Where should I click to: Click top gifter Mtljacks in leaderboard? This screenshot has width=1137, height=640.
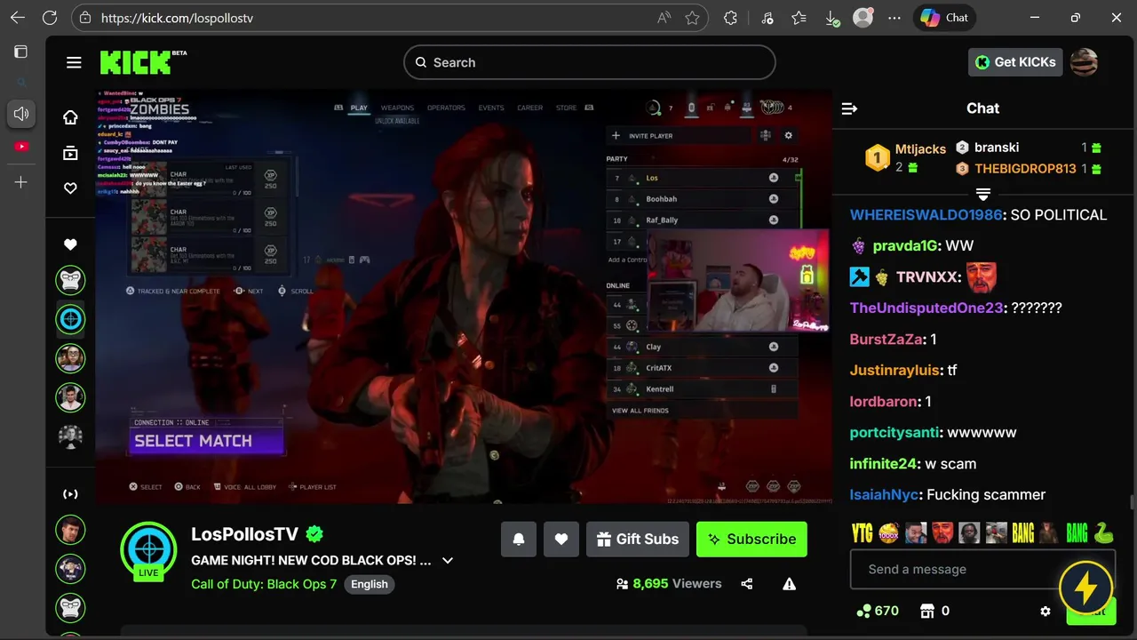(x=920, y=149)
